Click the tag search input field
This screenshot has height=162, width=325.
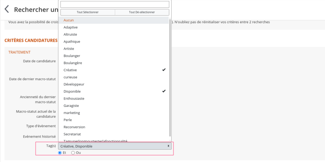tap(115, 4)
